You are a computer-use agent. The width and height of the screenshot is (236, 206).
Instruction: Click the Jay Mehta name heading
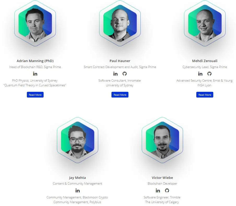click(78, 178)
